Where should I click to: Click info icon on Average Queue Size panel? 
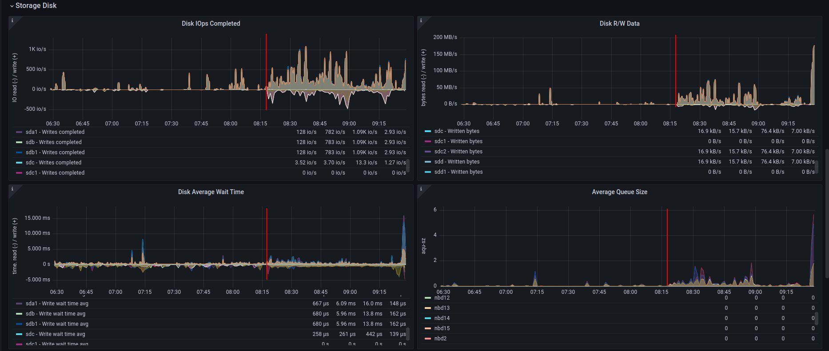pos(421,189)
